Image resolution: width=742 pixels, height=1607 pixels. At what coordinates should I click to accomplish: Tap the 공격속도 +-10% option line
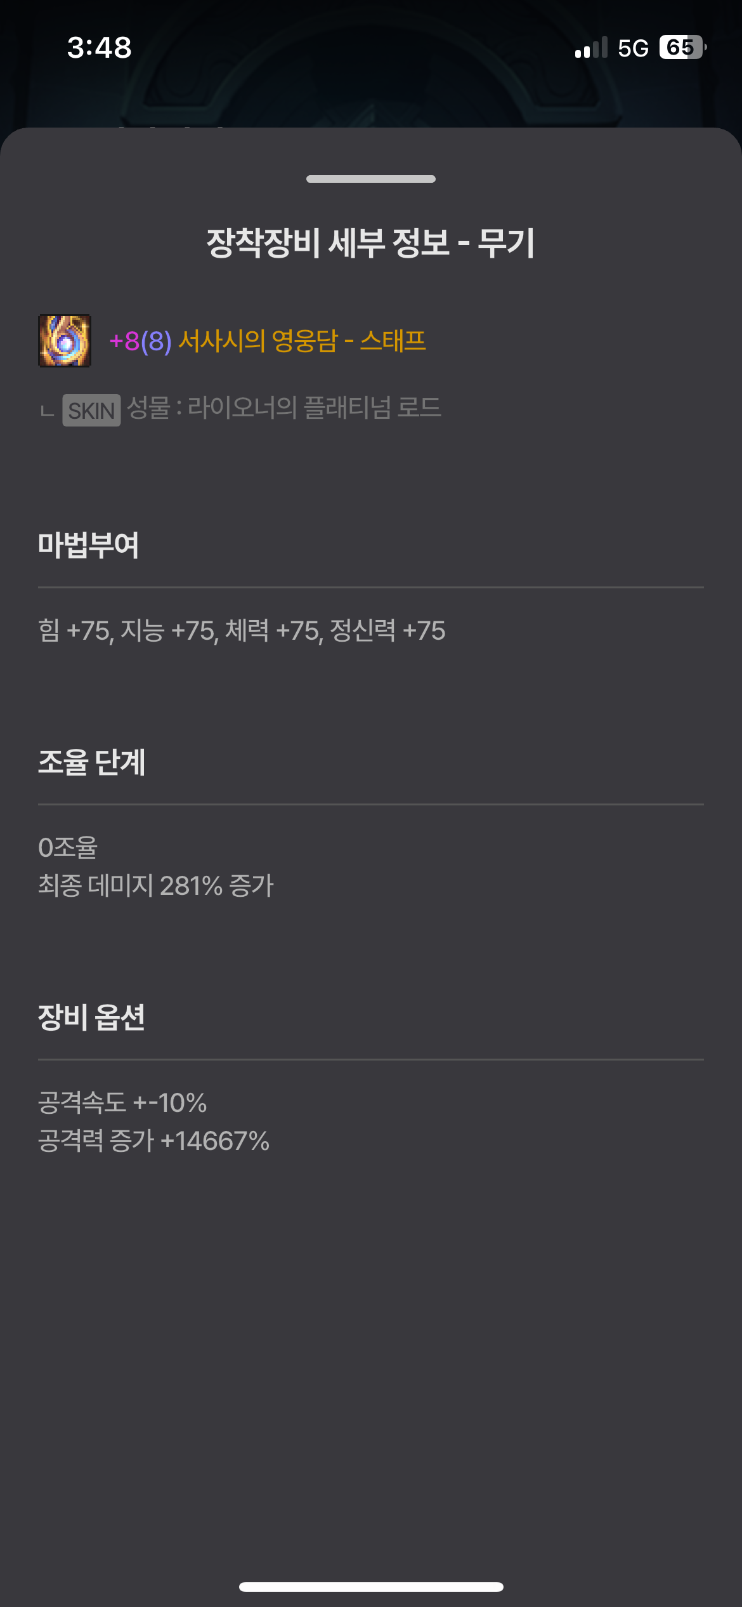[x=122, y=1102]
